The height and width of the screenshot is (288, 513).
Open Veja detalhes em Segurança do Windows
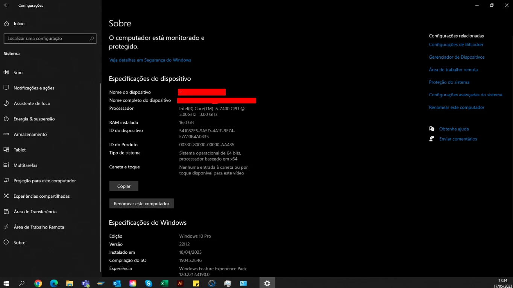[150, 60]
